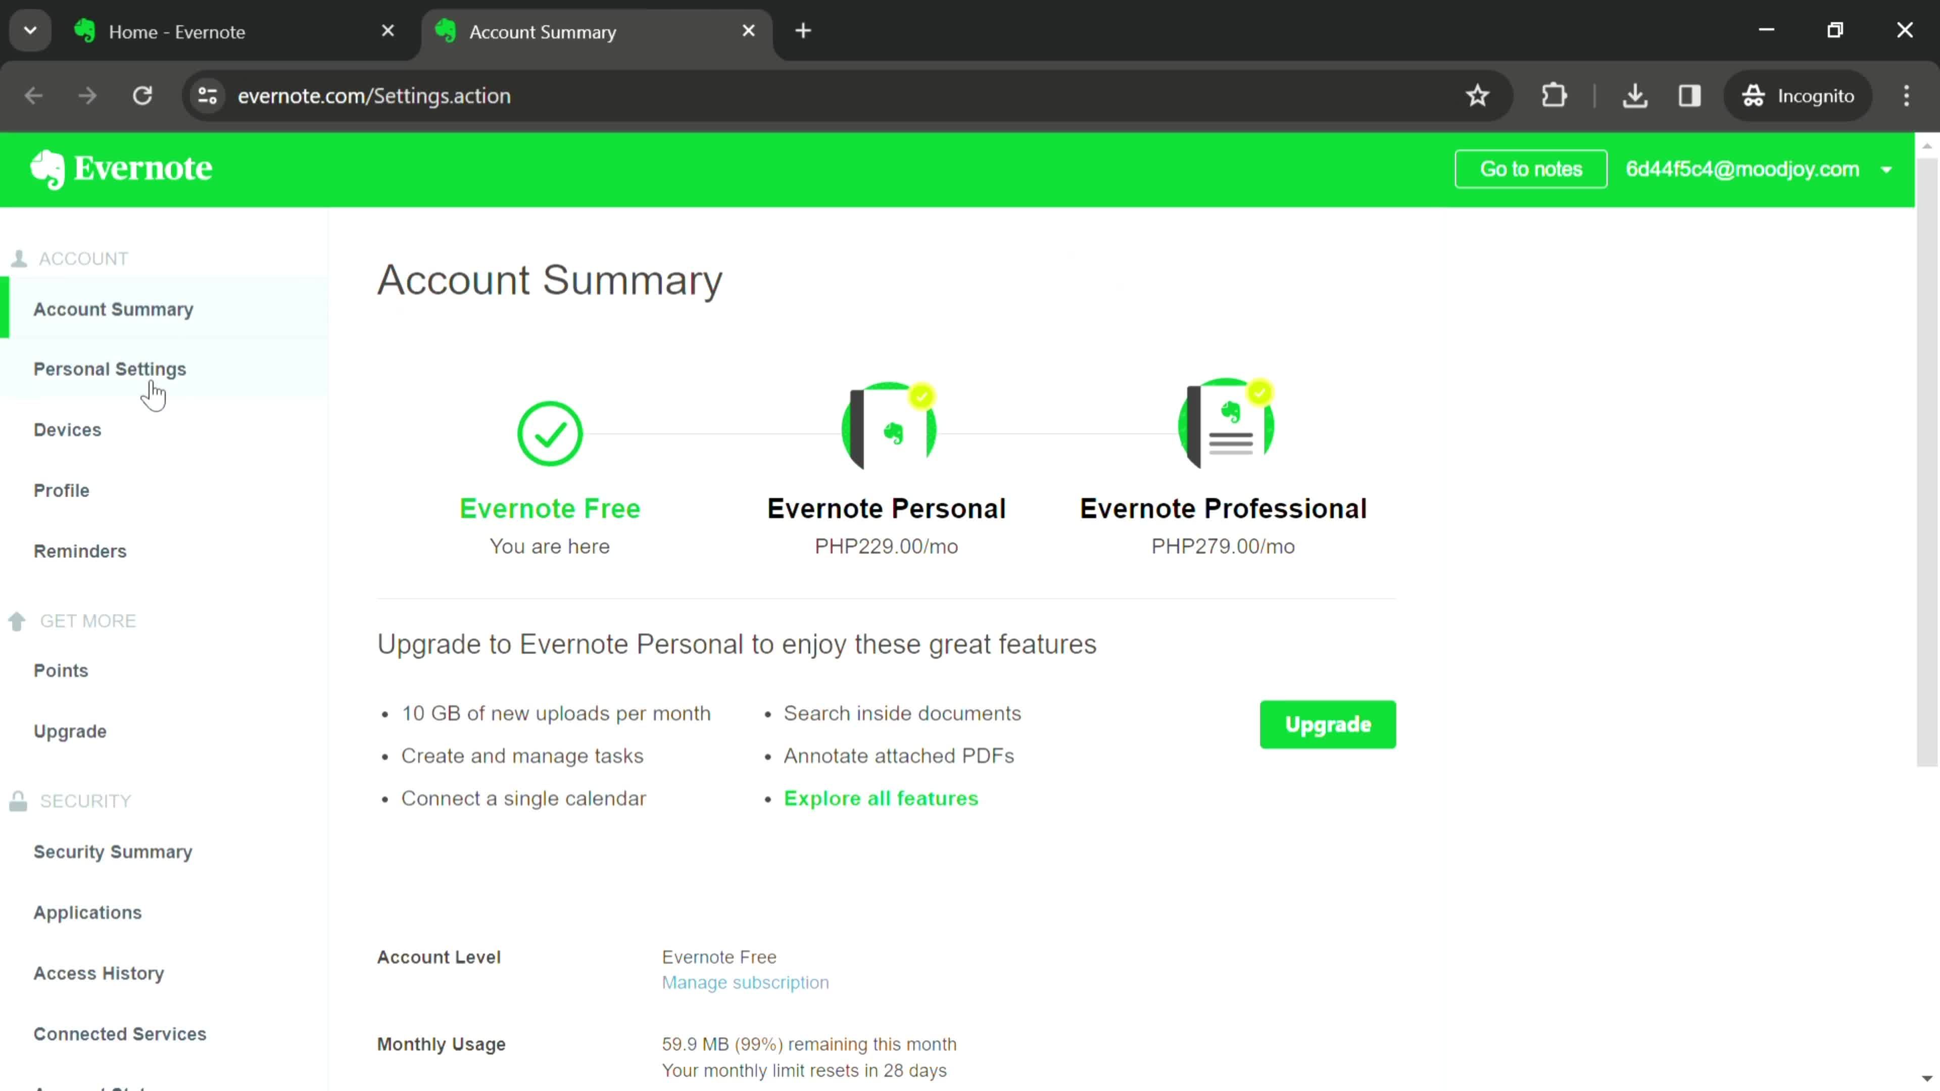
Task: Click the account email dropdown arrow
Action: [x=1895, y=169]
